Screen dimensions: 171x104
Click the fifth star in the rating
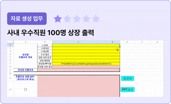96,19
